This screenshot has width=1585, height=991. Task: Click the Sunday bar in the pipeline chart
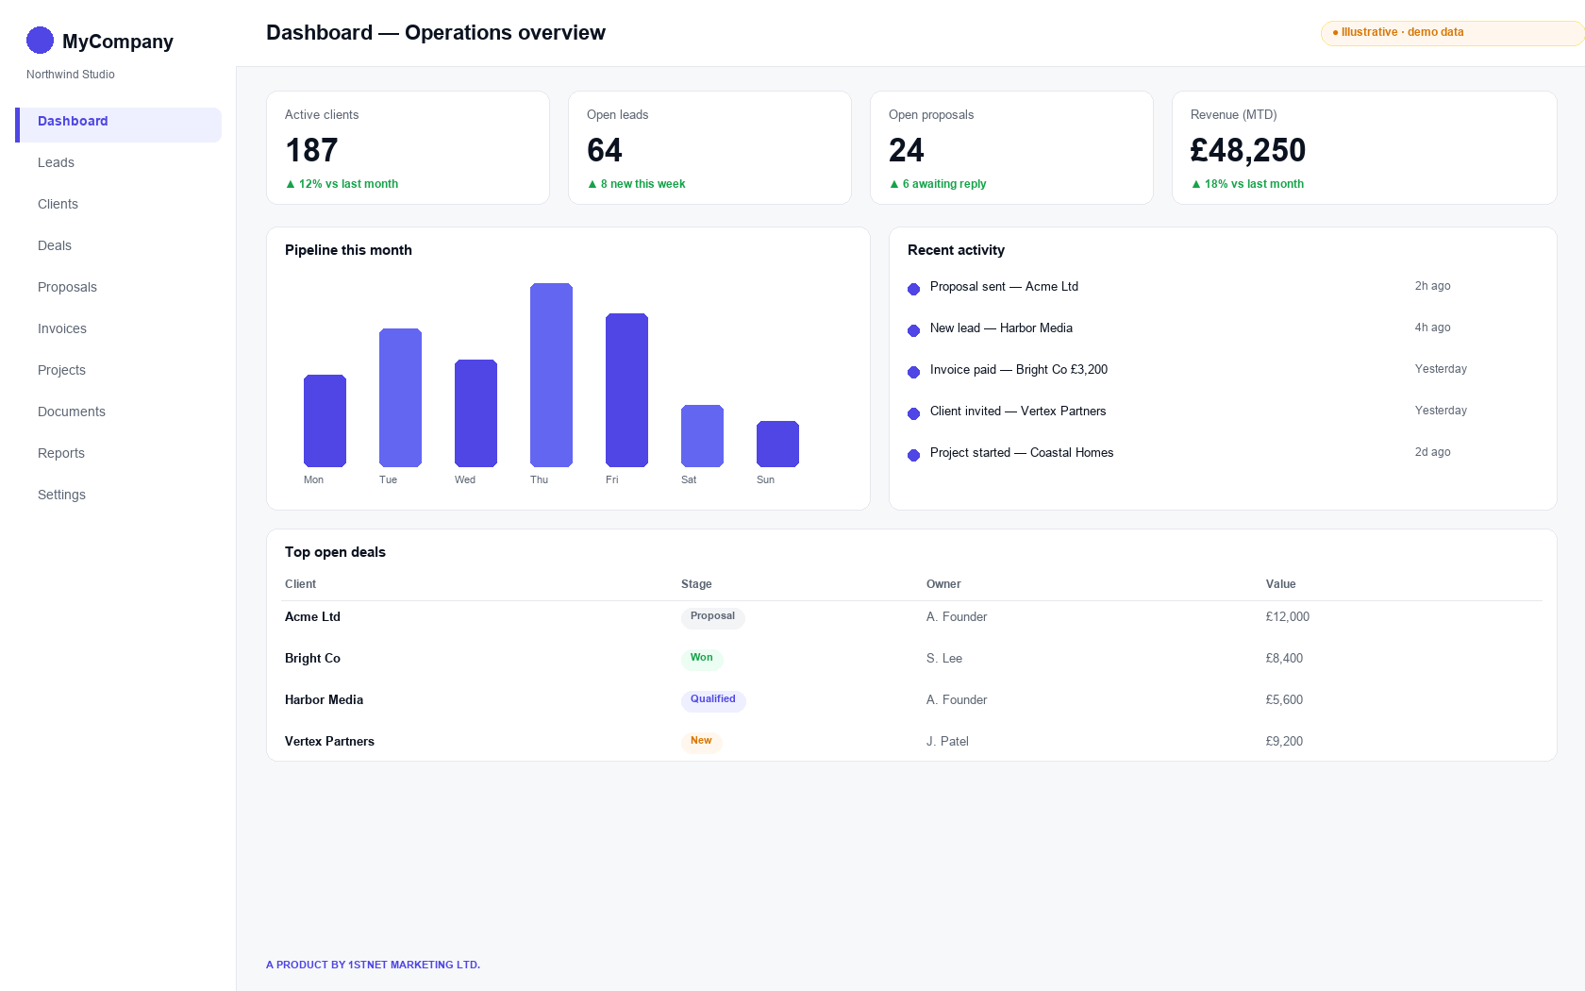(777, 444)
